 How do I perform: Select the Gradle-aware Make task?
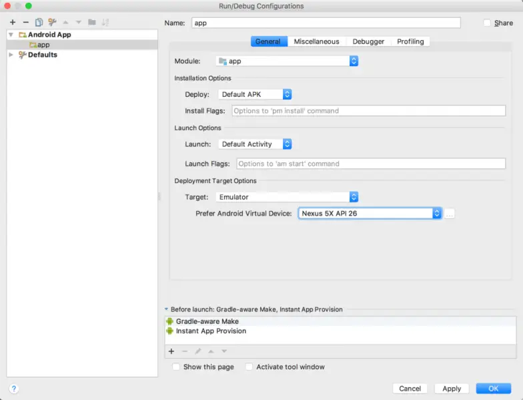[x=207, y=321]
